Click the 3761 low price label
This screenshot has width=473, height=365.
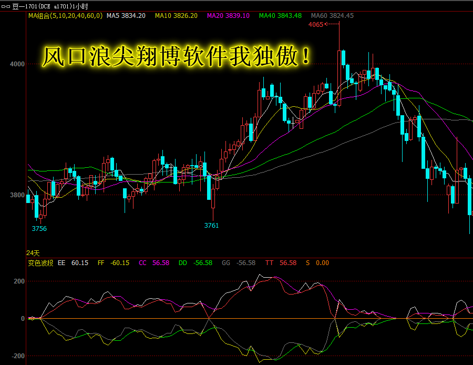click(x=211, y=226)
